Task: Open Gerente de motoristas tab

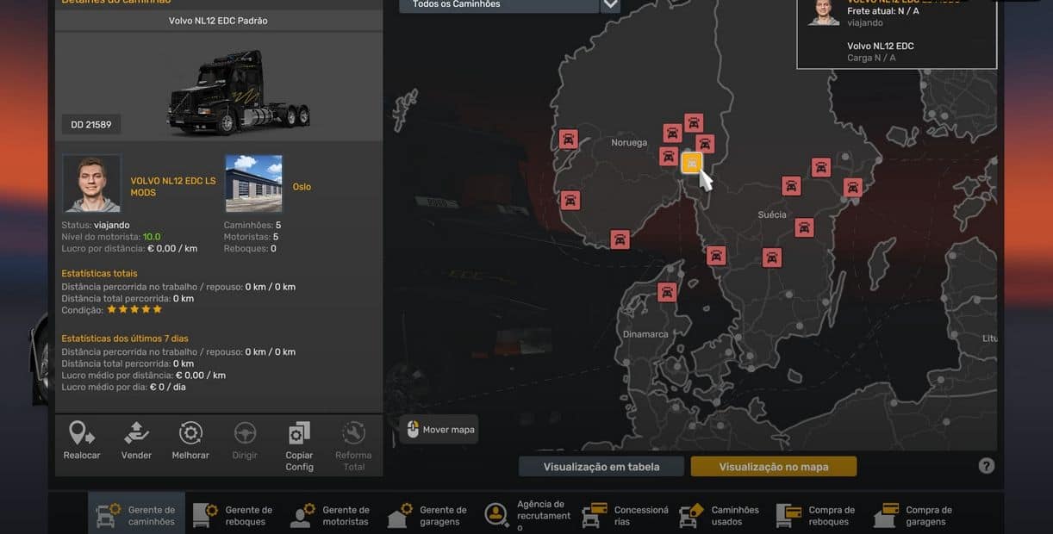Action: [332, 515]
